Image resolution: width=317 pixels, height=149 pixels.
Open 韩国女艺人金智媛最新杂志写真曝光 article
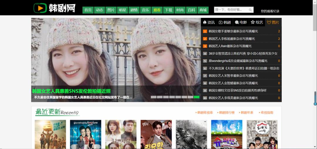pos(233,83)
